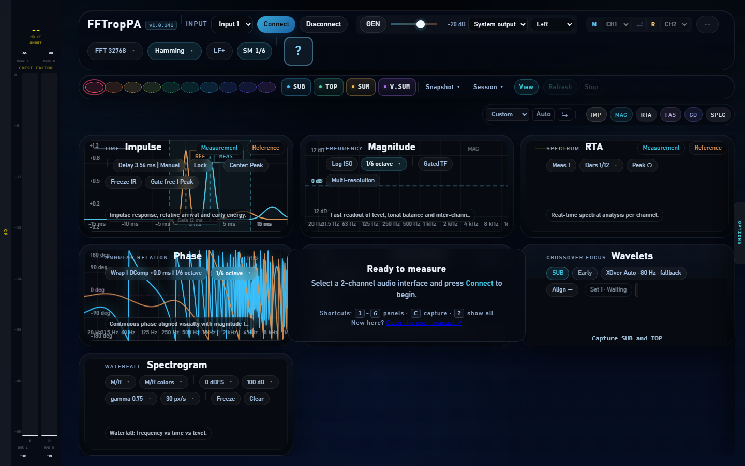
Task: Select the V.SUM trace button
Action: pyautogui.click(x=397, y=87)
